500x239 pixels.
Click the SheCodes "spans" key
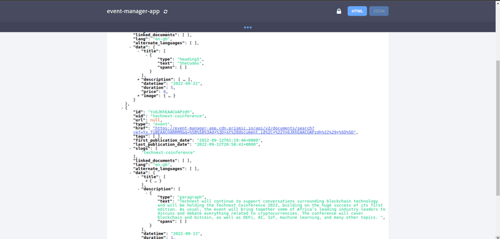point(167,67)
